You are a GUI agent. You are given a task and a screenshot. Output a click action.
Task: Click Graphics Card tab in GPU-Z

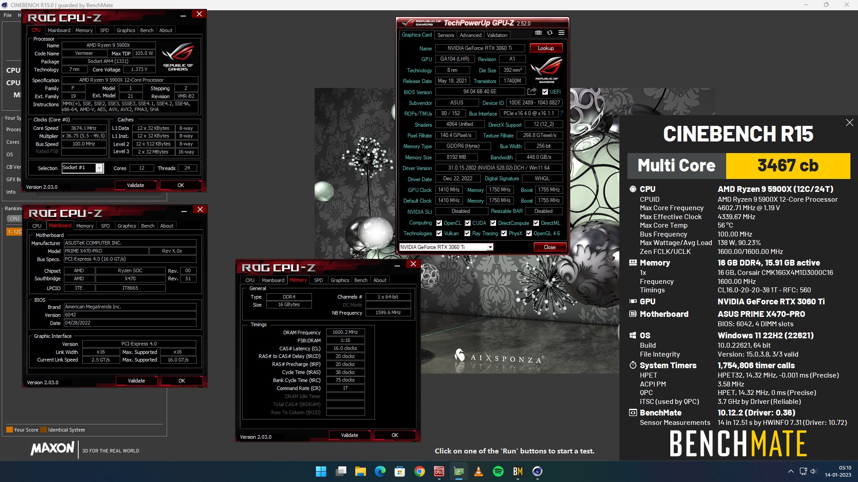(x=416, y=35)
